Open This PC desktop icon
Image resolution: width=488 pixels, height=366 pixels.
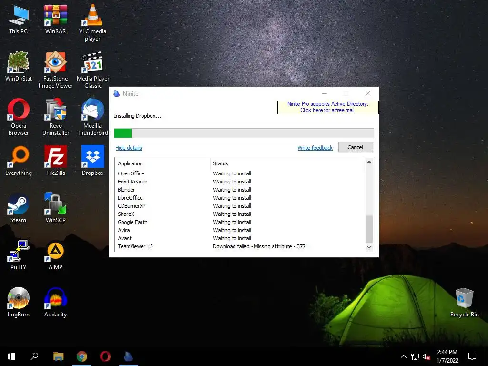pyautogui.click(x=19, y=19)
